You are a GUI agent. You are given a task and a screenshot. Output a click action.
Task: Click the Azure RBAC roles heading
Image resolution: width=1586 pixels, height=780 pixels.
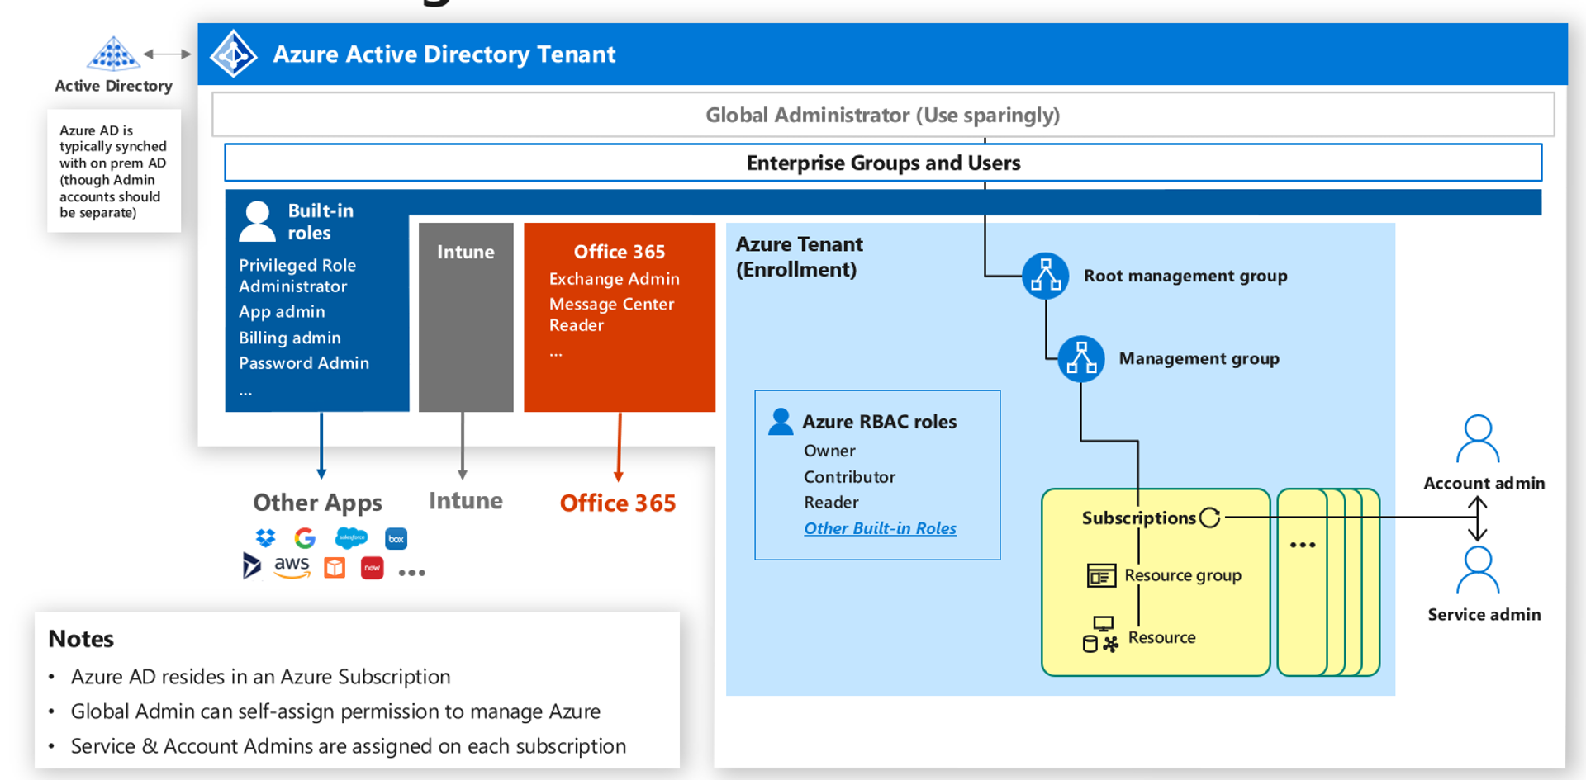tap(880, 422)
